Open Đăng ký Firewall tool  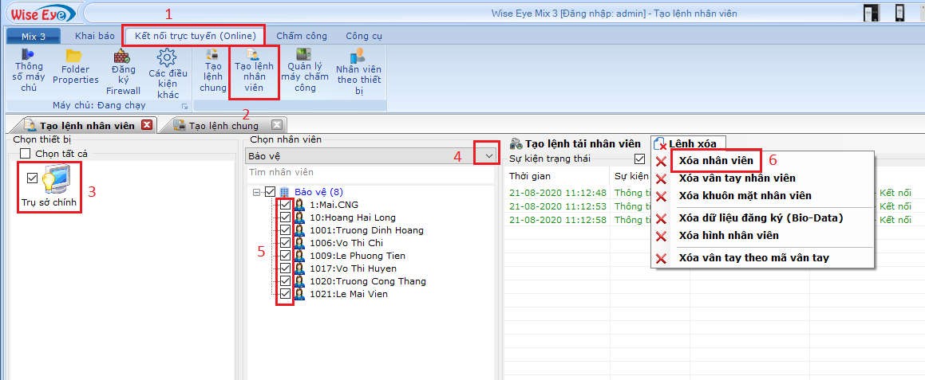[123, 72]
